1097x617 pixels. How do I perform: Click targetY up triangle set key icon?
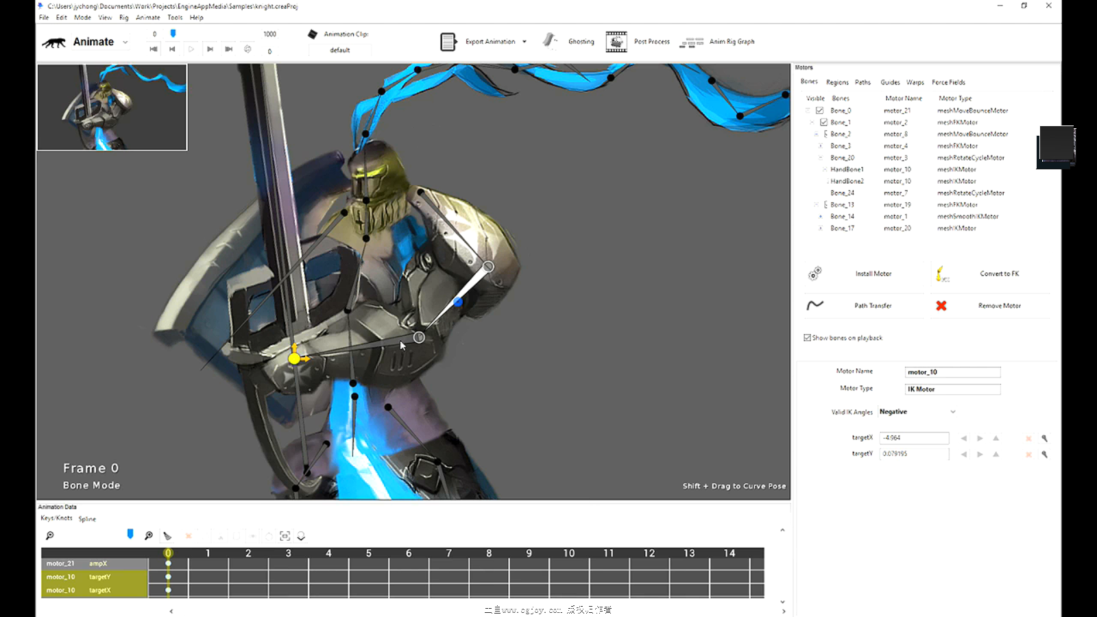pyautogui.click(x=996, y=454)
